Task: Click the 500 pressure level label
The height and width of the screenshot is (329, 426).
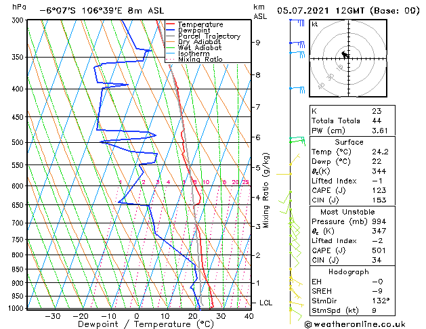Action: [19, 143]
